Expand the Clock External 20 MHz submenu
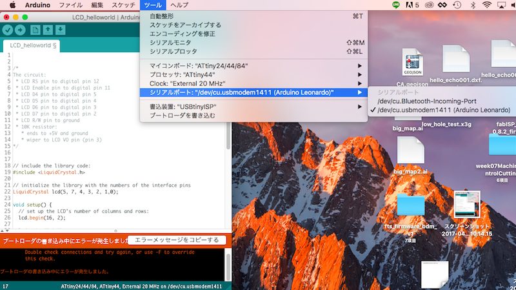516x290 pixels. point(253,84)
